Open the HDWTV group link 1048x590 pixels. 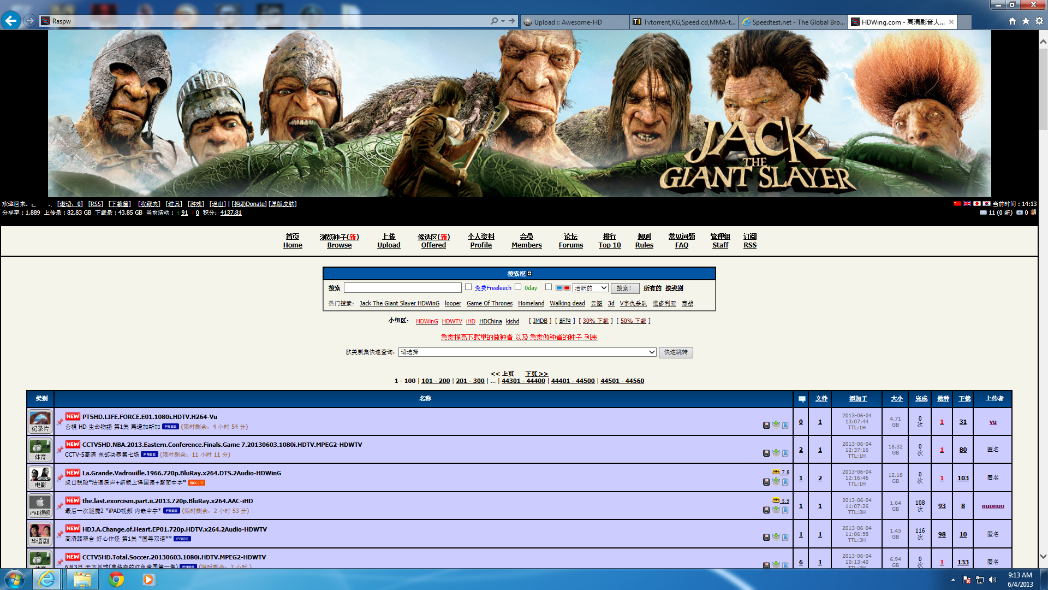click(x=452, y=321)
